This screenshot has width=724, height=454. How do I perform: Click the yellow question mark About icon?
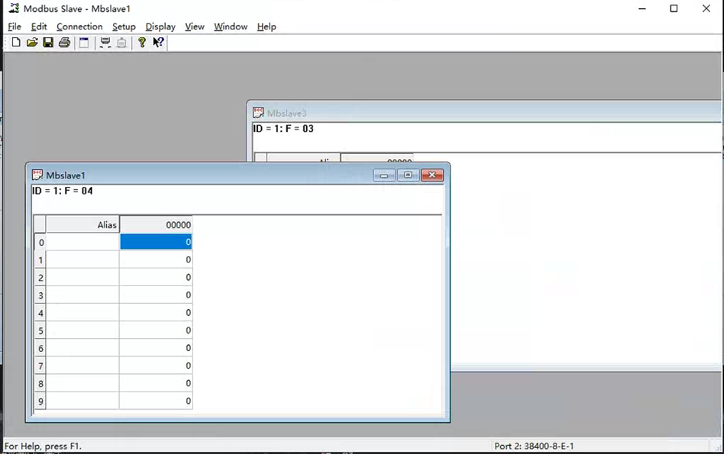[142, 43]
